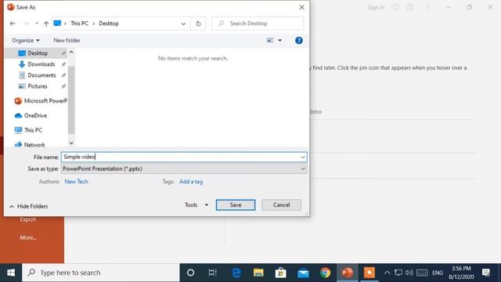
Task: Click the ENG language indicator
Action: (x=438, y=273)
